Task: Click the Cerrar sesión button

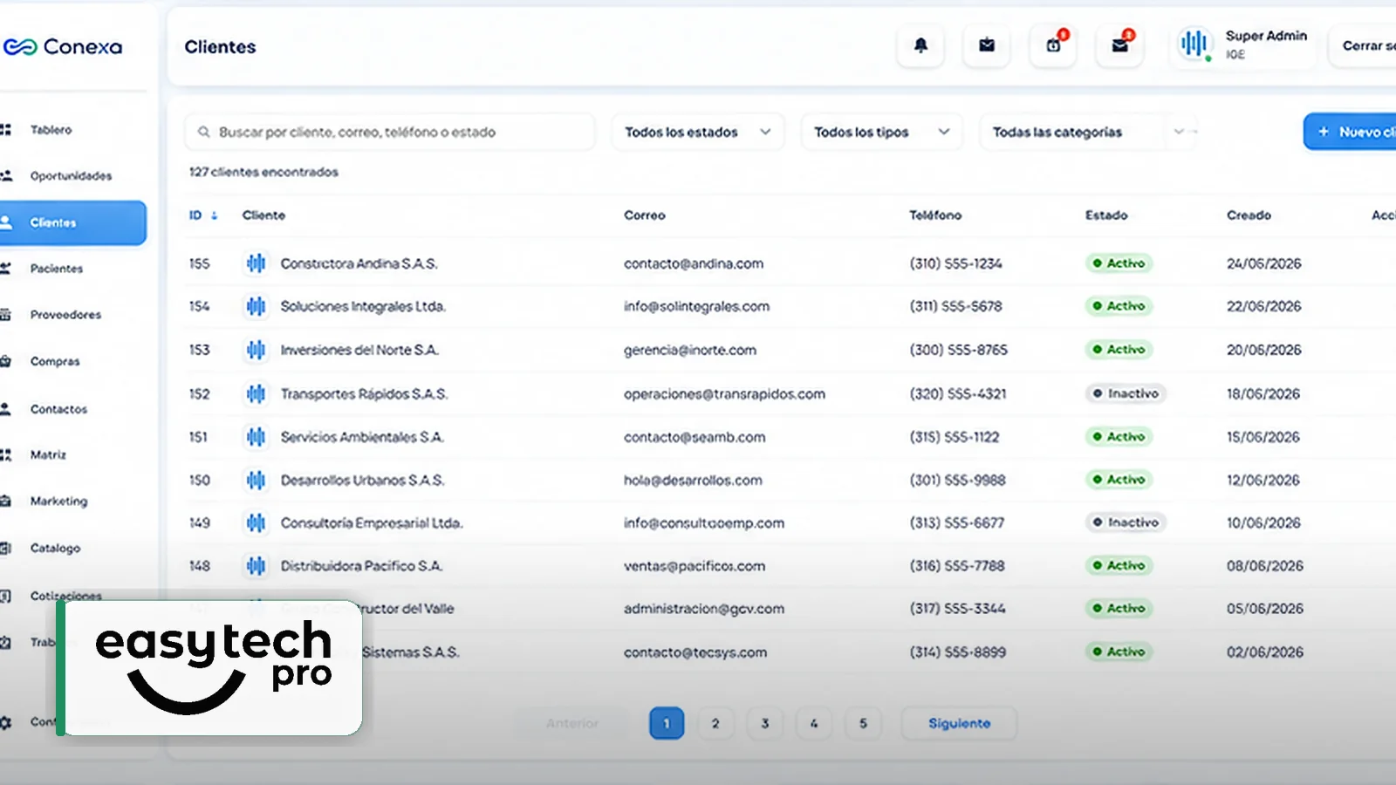Action: (x=1363, y=45)
